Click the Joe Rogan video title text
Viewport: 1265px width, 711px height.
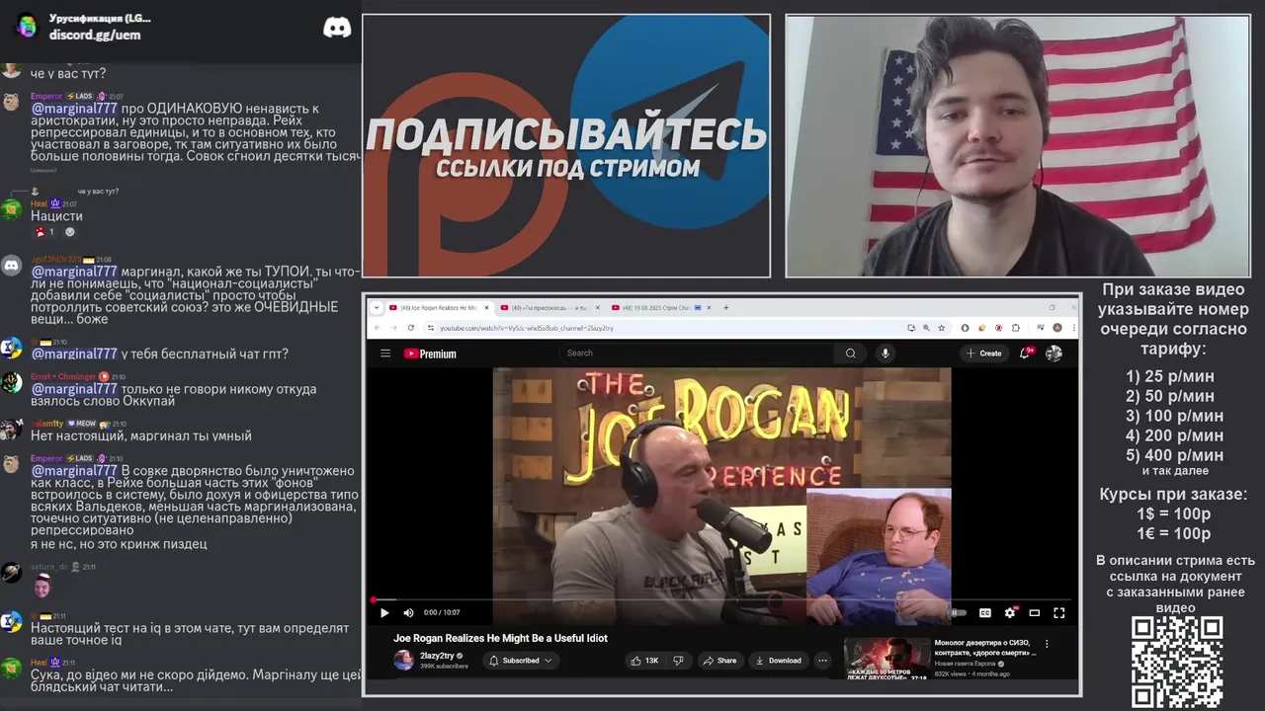(500, 638)
